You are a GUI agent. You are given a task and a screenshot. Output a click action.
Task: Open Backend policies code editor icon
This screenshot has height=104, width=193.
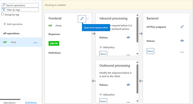tap(182, 41)
